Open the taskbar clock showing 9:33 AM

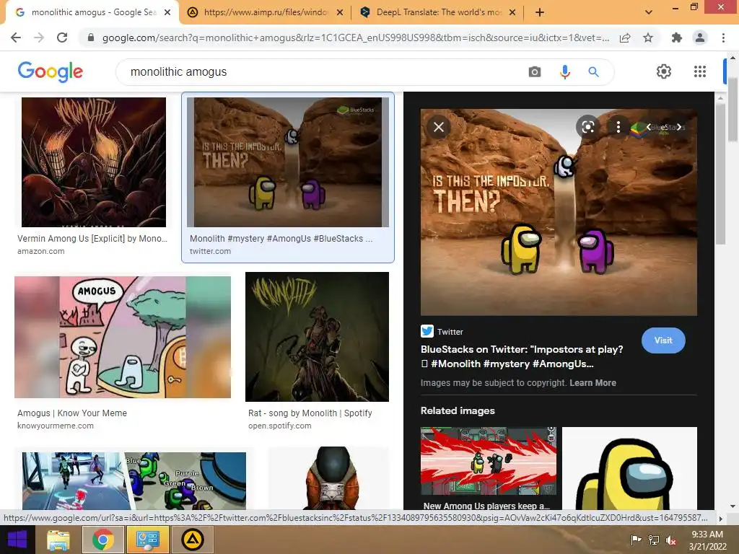click(707, 540)
